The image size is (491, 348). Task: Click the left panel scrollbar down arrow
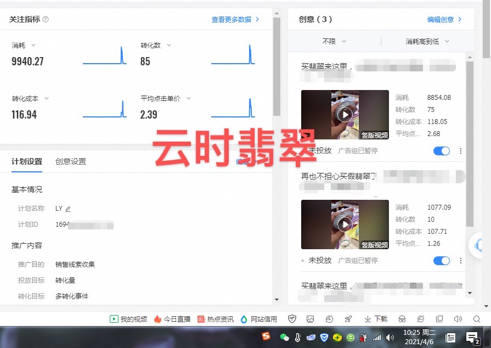(276, 300)
